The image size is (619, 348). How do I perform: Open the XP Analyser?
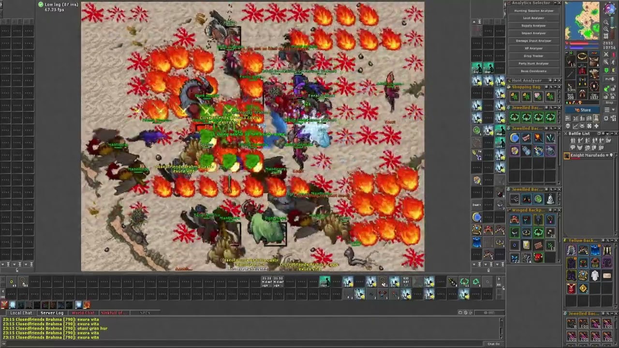point(533,48)
